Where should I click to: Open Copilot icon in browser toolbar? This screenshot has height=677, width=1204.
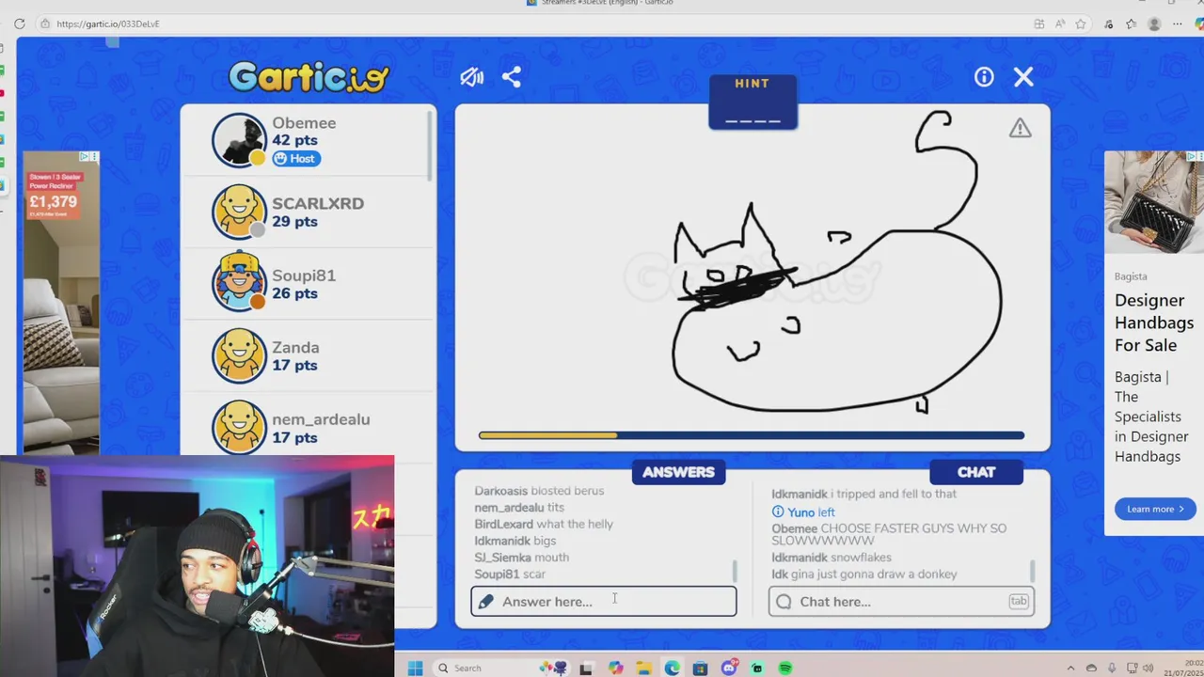click(1201, 24)
